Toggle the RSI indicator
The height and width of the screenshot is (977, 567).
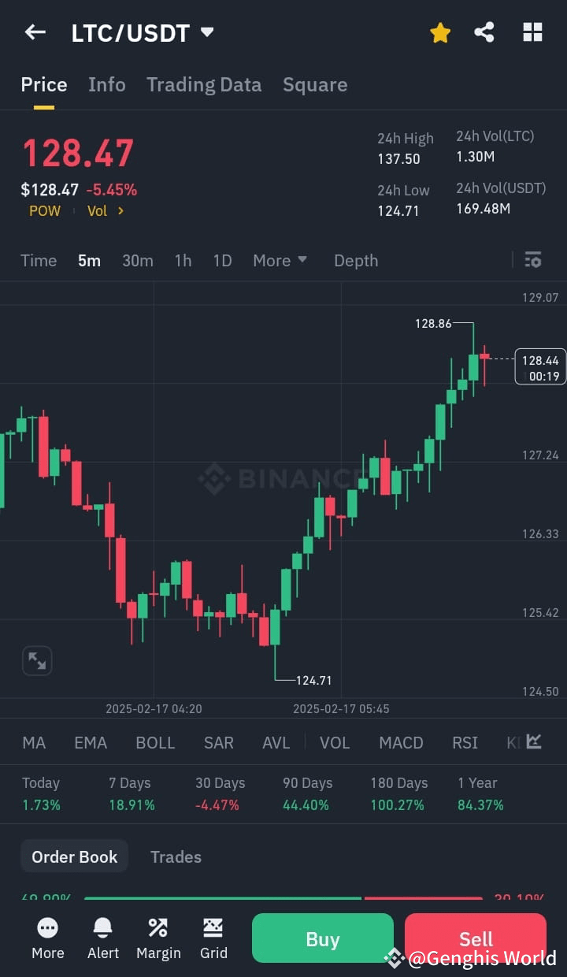(465, 742)
